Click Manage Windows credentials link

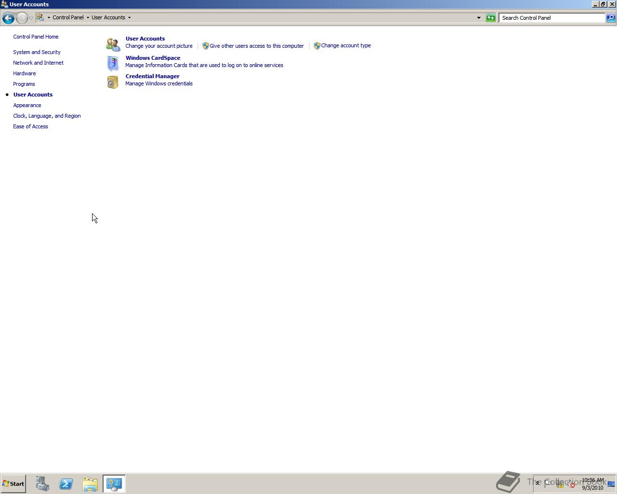[x=159, y=83]
